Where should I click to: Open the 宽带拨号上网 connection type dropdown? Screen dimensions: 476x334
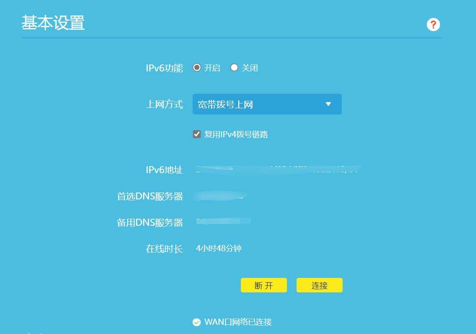tap(267, 104)
